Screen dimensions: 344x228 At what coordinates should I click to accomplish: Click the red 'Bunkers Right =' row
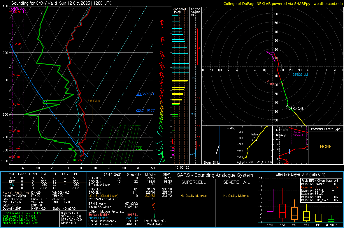113,215
